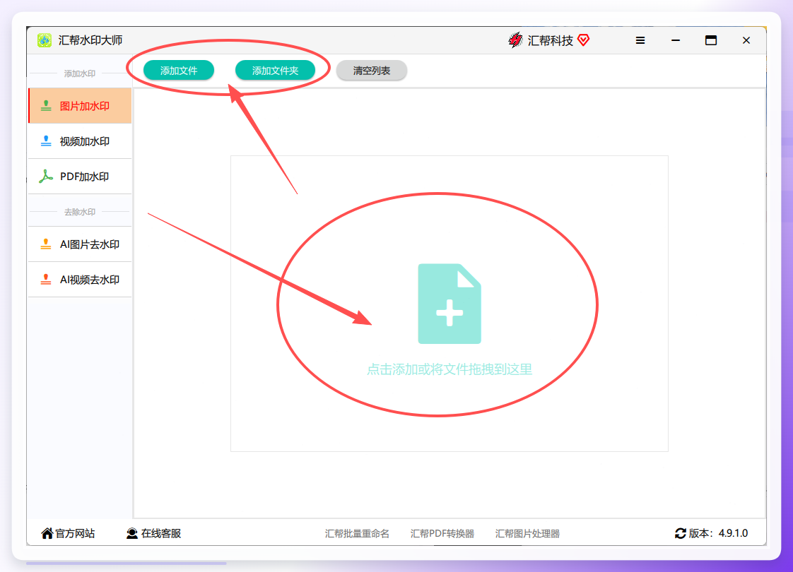
Task: Click the headset icon beside 在线客服
Action: click(x=132, y=533)
